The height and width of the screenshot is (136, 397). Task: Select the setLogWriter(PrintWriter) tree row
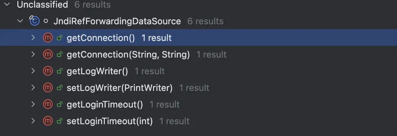198,88
